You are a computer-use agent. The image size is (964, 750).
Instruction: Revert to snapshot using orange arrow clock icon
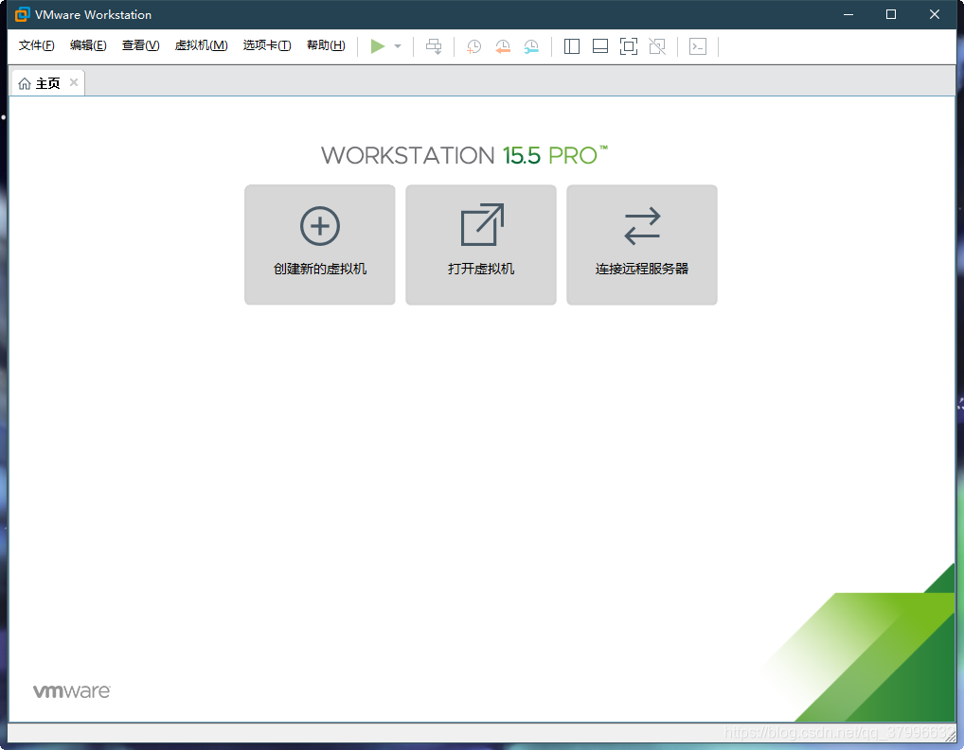502,46
